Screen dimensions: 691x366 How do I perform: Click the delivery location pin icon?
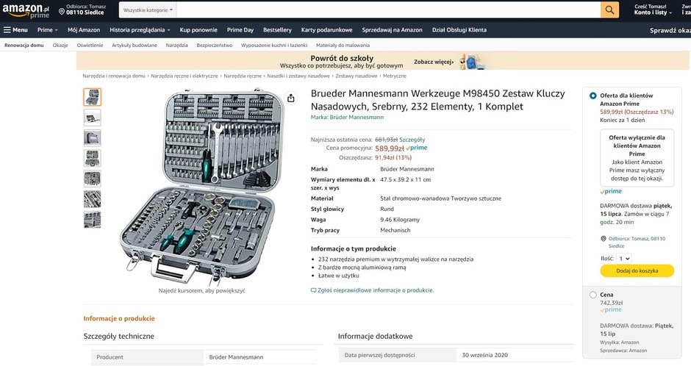62,12
